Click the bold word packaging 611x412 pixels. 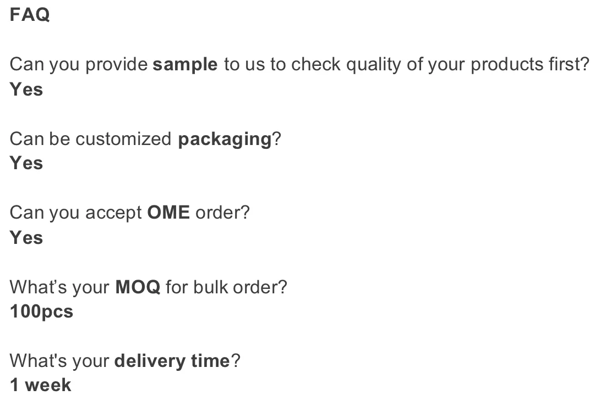point(225,140)
